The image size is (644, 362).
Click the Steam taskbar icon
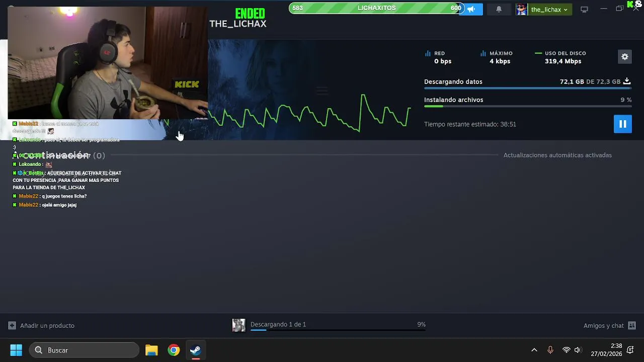(x=196, y=350)
